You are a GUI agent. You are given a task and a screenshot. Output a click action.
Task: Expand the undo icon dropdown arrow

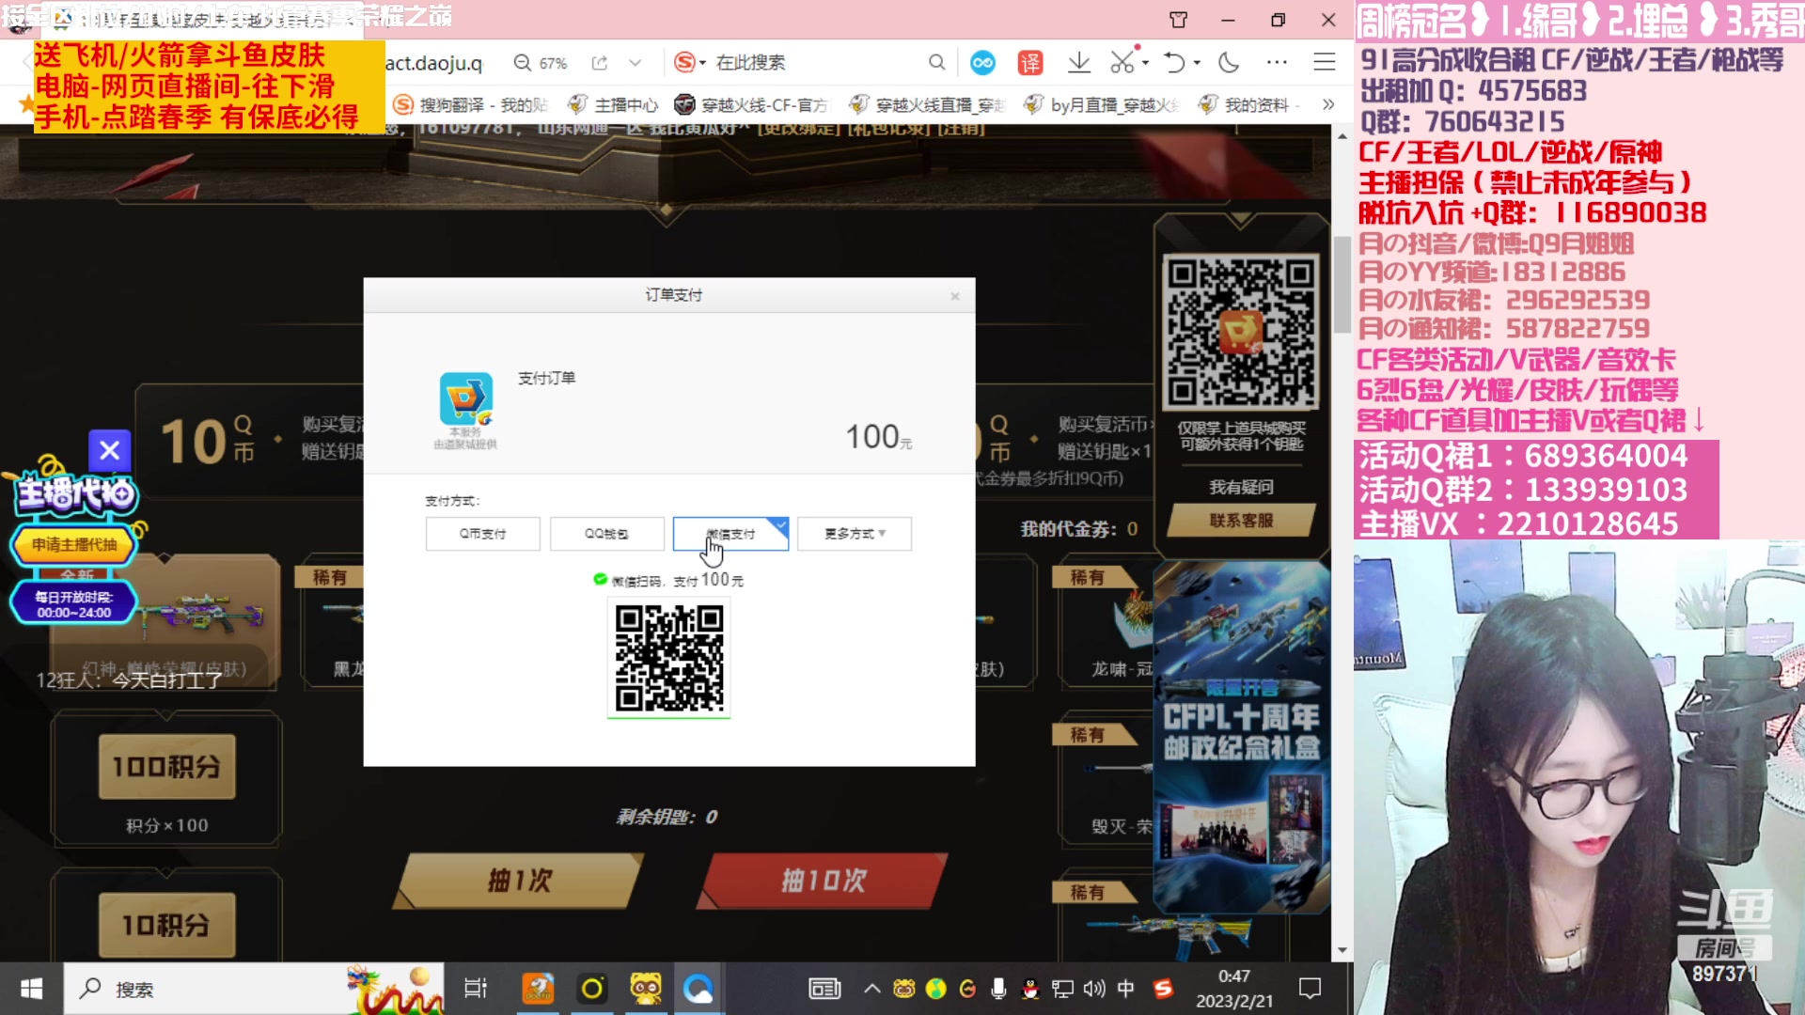coord(1197,63)
